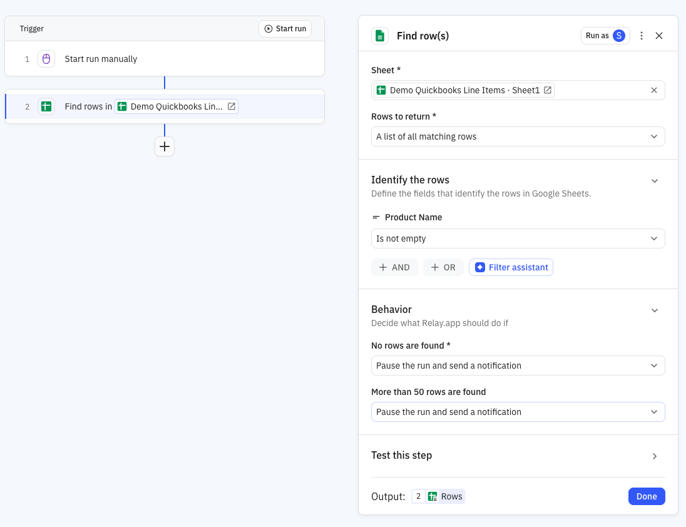Viewport: 686px width, 527px height.
Task: Clear the selected sheet with the X
Action: point(654,90)
